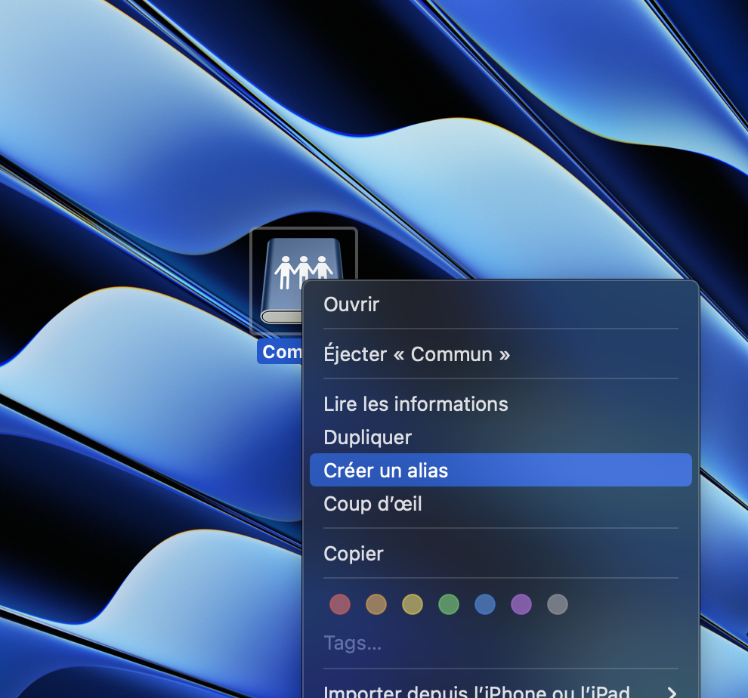Open Coup d'œil preview
Screen dimensions: 748x698
(500, 504)
